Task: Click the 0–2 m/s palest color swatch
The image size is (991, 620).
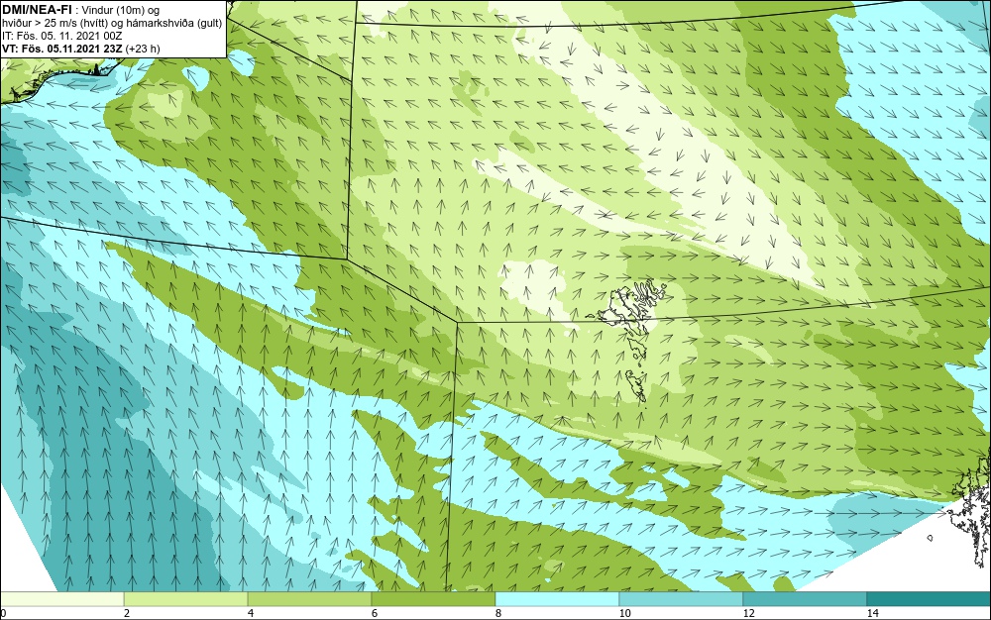Action: pyautogui.click(x=61, y=599)
